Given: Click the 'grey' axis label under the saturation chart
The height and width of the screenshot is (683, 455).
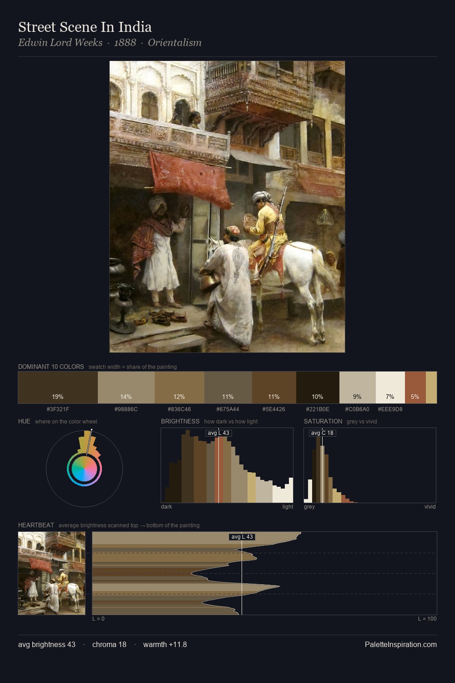Looking at the screenshot, I should (x=309, y=507).
